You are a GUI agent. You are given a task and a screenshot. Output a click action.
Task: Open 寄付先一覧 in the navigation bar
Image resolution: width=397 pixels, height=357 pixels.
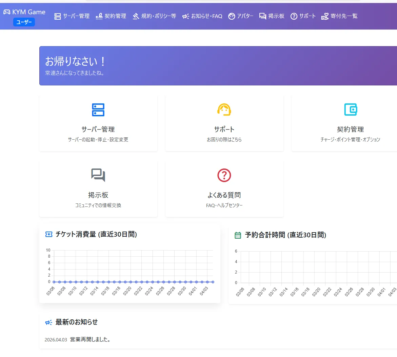point(339,16)
